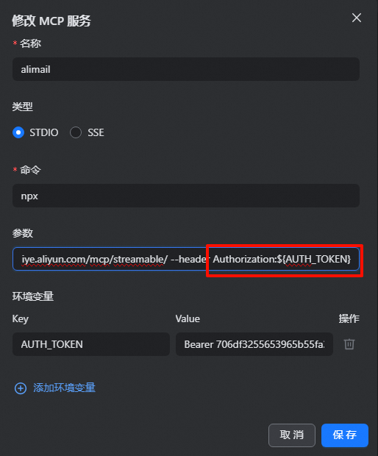Edit the AUTH_TOKEN key field
The width and height of the screenshot is (378, 456).
point(91,344)
